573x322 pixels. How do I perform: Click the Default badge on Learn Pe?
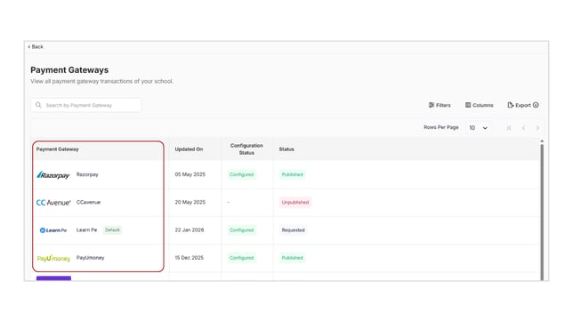112,229
